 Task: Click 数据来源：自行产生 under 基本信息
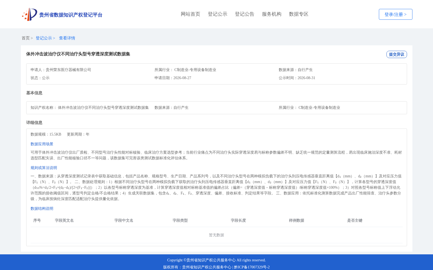tap(172, 107)
